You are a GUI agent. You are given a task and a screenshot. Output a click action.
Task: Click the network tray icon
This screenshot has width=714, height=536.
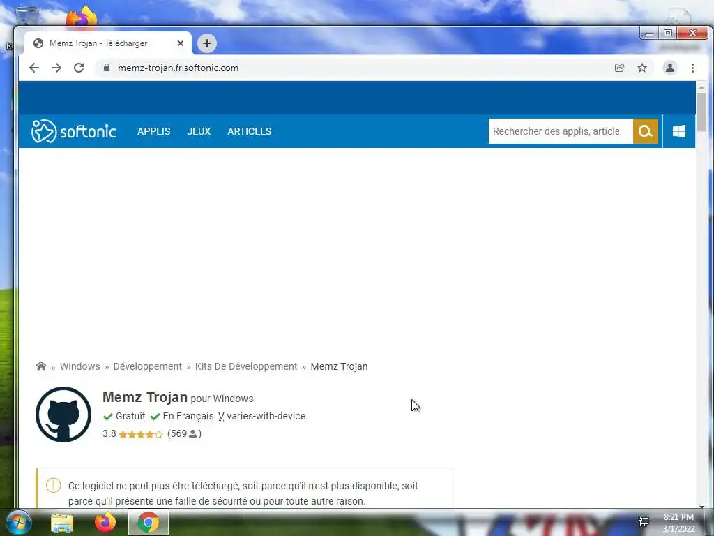pyautogui.click(x=644, y=522)
